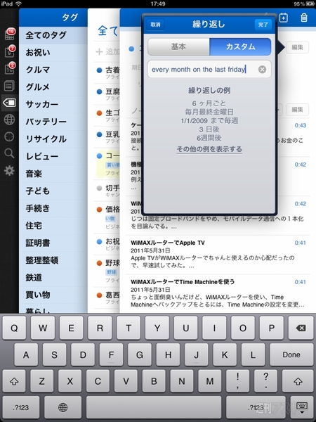Select the バッテリー tag

[53, 122]
